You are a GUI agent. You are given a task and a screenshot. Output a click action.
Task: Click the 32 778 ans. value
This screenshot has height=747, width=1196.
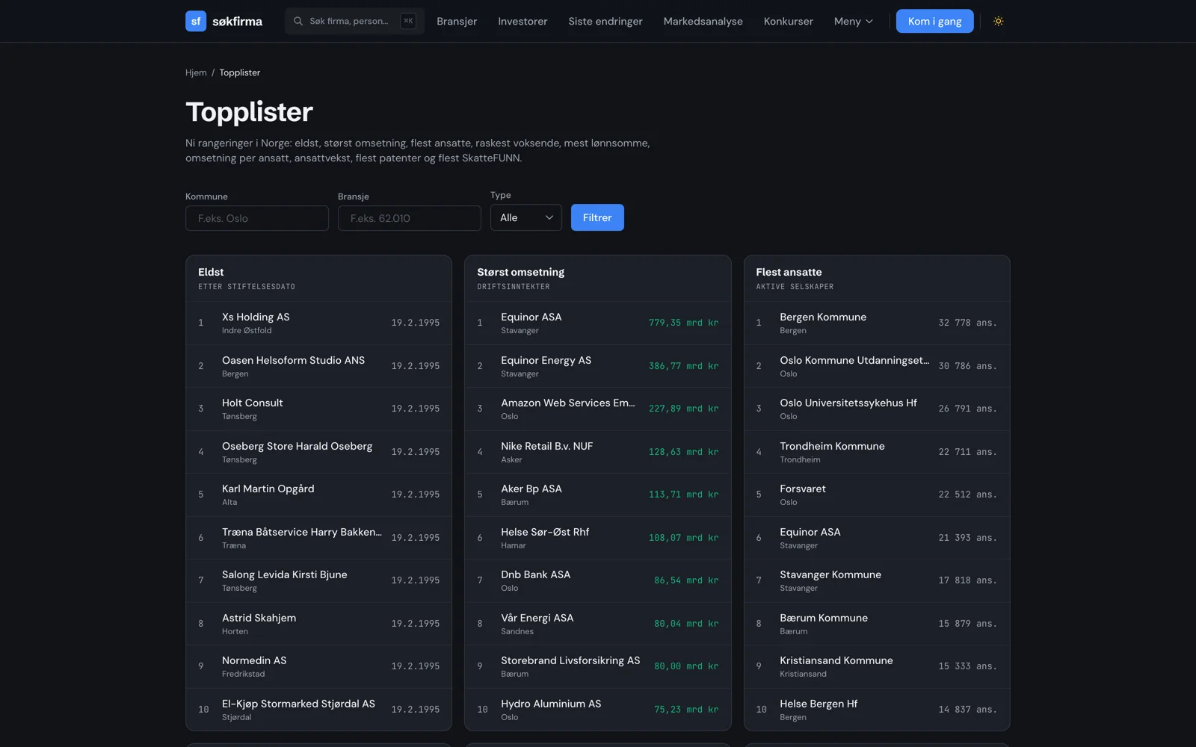tap(967, 323)
